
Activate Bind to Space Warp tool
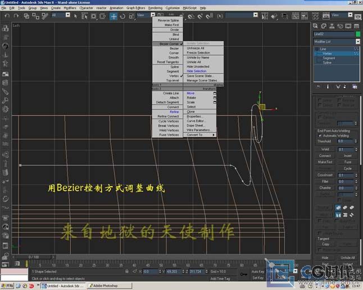point(45,16)
